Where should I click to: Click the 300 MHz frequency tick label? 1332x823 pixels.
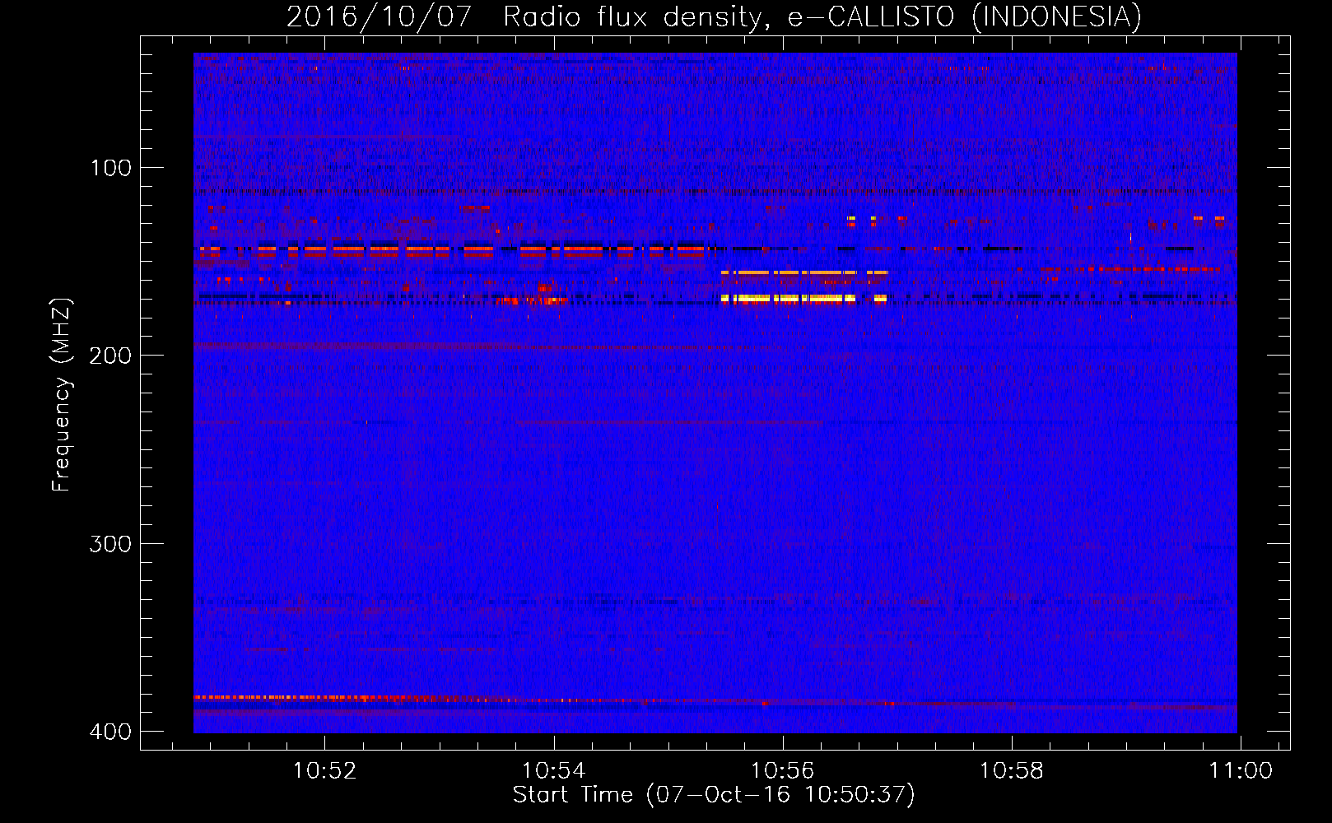pyautogui.click(x=111, y=544)
